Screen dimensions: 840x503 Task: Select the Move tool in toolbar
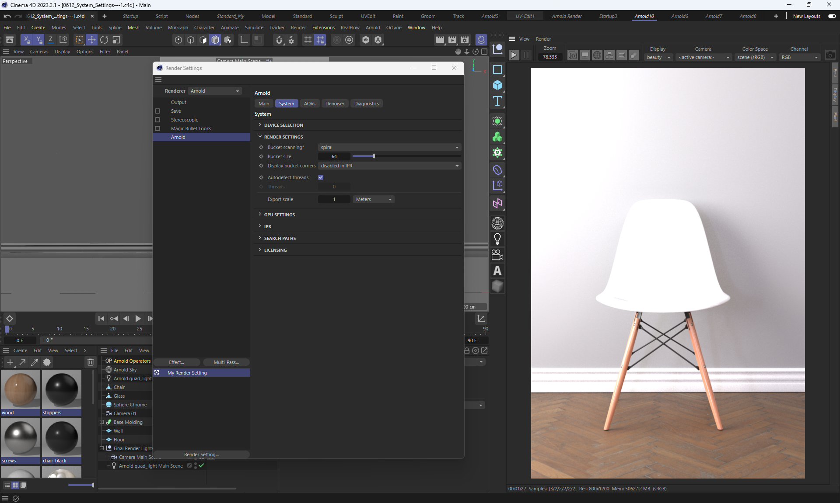pyautogui.click(x=92, y=40)
